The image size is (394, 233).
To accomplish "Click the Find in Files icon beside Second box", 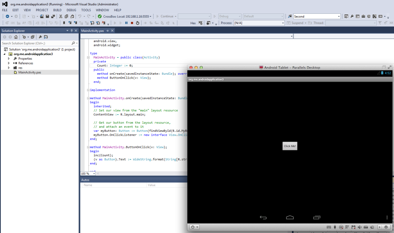I will pyautogui.click(x=290, y=16).
